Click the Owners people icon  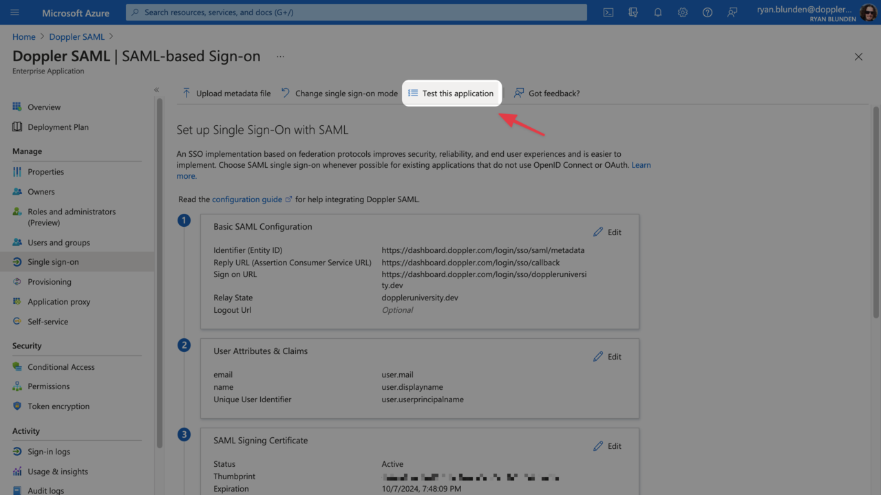pyautogui.click(x=17, y=191)
